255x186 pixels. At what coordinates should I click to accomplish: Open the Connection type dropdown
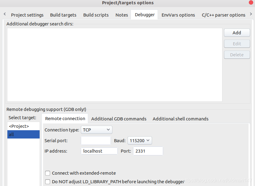(x=96, y=130)
